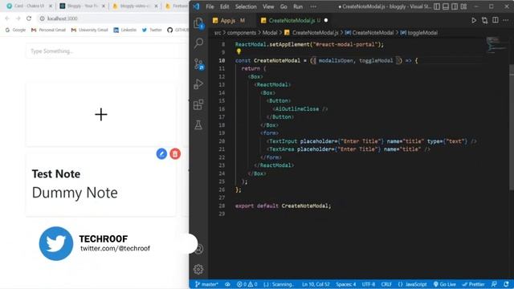Open the Manage gear menu in VS Code
514x289 pixels.
pos(198,269)
